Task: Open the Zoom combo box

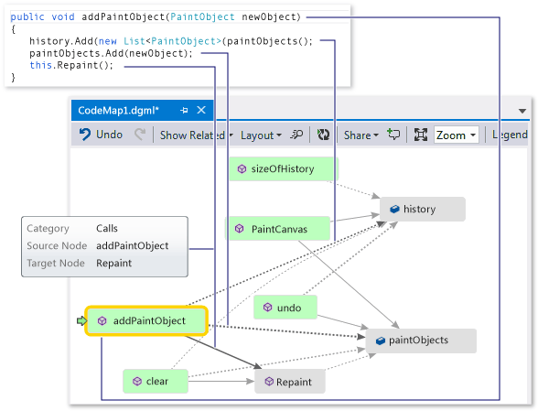Action: (x=456, y=135)
